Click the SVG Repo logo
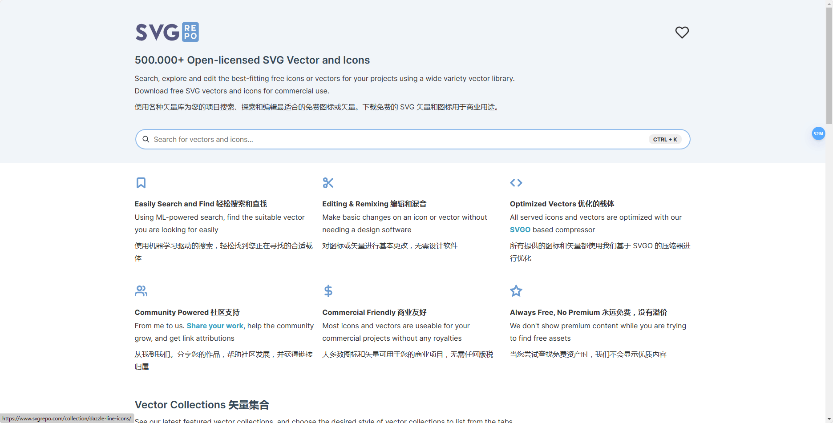833x423 pixels. pyautogui.click(x=167, y=32)
